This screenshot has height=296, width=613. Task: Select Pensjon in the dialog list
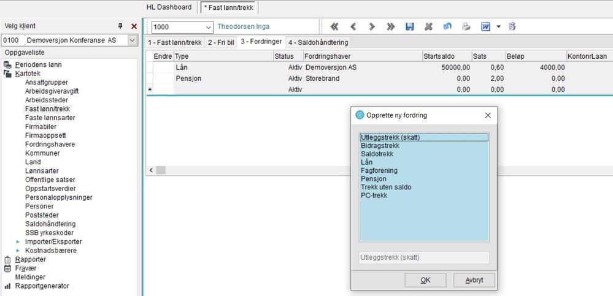point(424,179)
